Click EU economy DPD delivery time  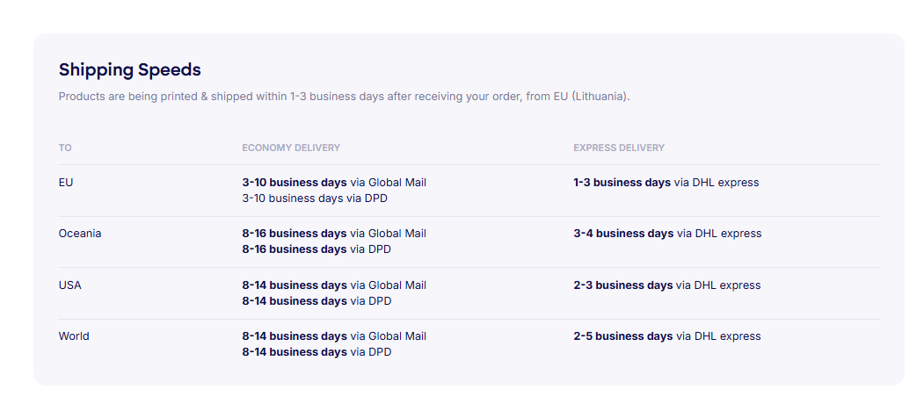[x=315, y=198]
